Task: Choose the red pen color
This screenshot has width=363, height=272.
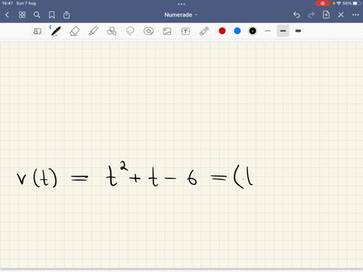Action: (x=222, y=31)
